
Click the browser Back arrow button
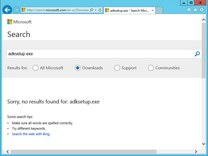[x=7, y=10]
